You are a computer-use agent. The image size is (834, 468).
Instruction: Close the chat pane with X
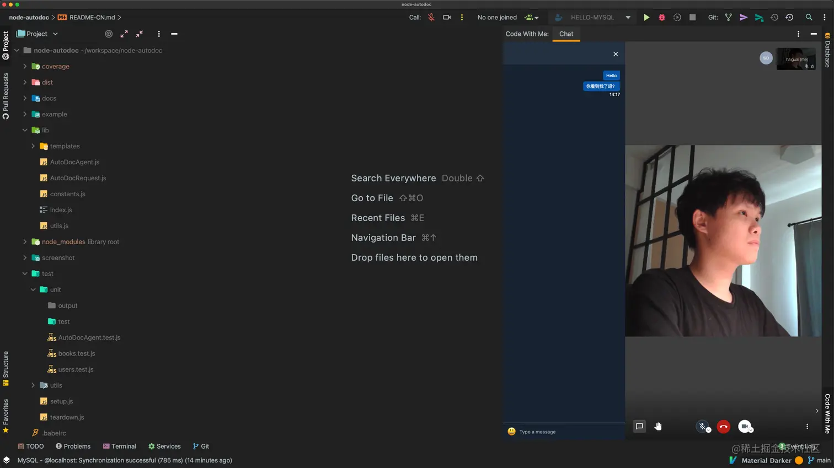click(x=616, y=54)
